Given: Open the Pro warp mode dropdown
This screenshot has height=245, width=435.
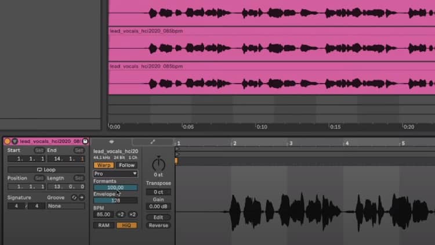Looking at the screenshot, I should point(115,174).
